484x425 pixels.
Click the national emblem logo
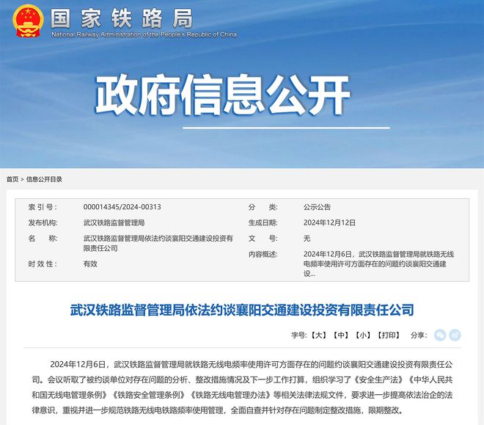click(x=28, y=21)
